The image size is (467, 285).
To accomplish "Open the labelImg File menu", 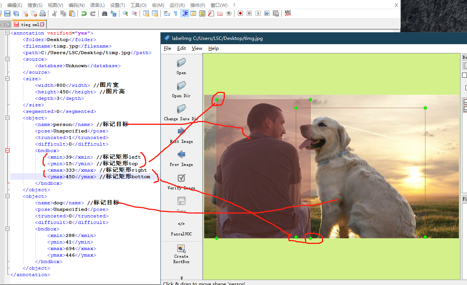I will (x=167, y=48).
